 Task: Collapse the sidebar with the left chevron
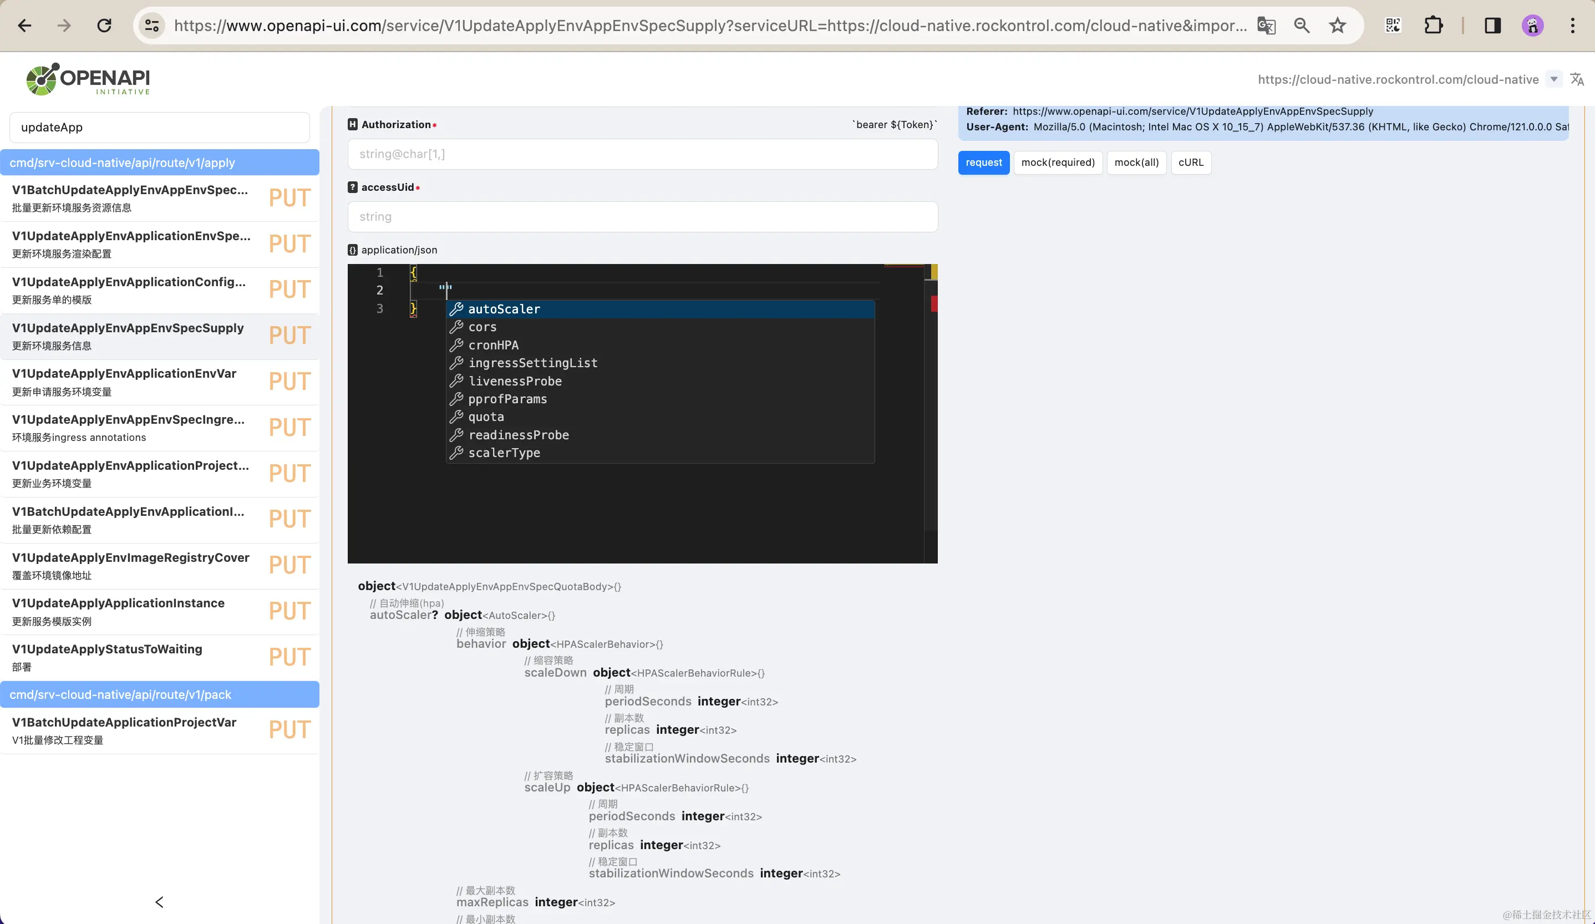[160, 902]
